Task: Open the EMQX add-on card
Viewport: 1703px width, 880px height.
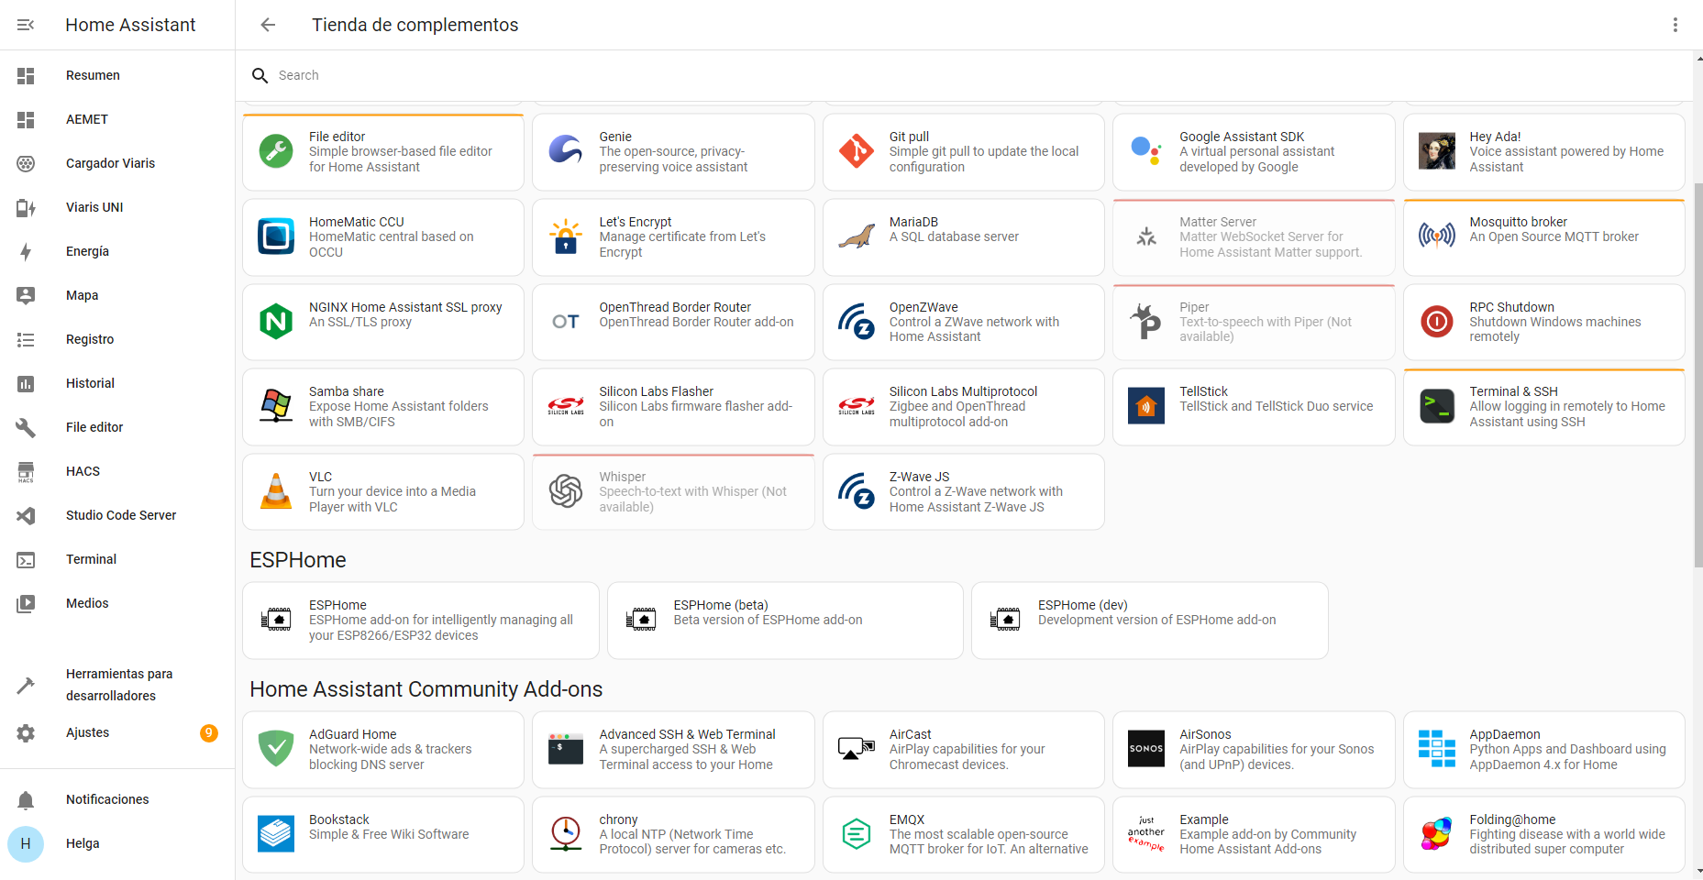Action: [964, 835]
